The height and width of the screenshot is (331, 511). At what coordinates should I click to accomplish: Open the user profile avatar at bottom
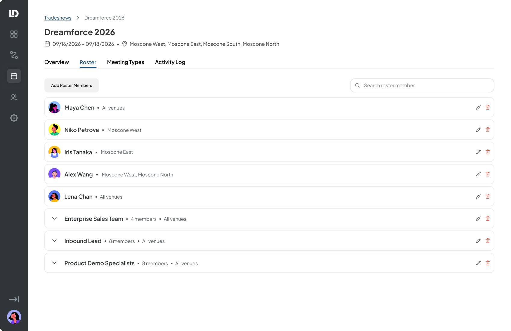(x=14, y=317)
